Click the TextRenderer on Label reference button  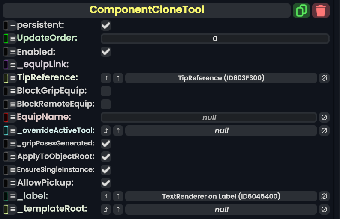221,196
